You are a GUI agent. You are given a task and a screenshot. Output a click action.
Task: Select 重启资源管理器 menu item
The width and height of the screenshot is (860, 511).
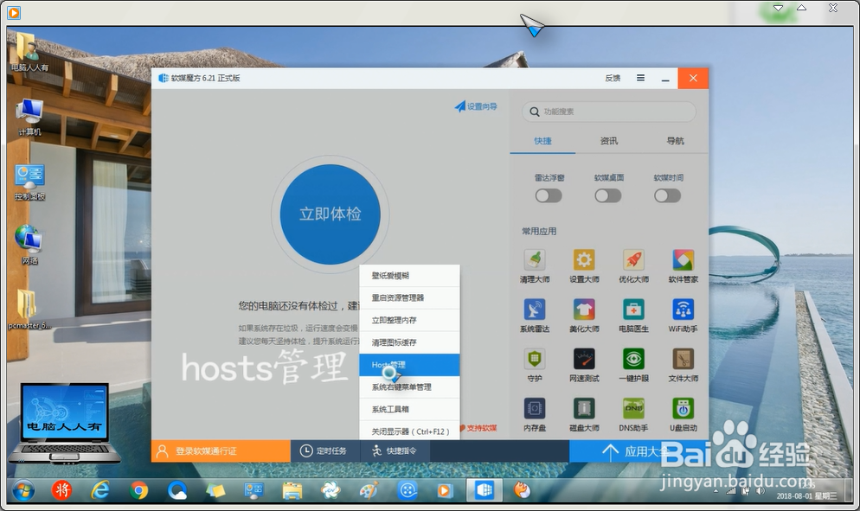click(409, 297)
